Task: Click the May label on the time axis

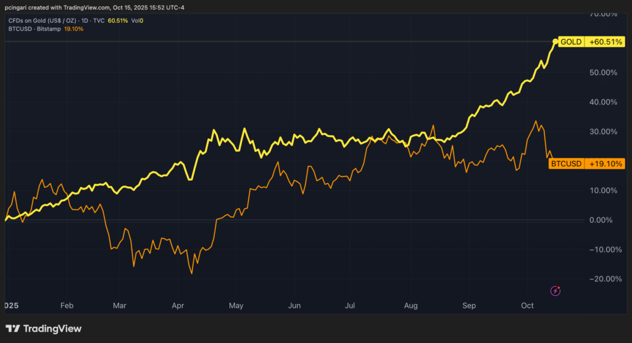Action: click(236, 305)
